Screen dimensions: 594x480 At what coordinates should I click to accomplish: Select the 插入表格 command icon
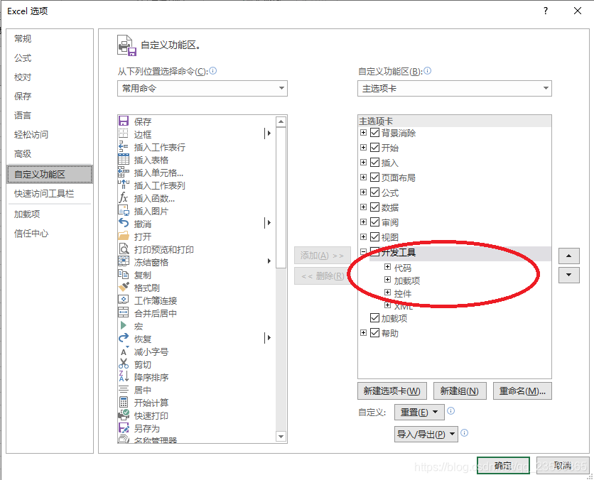(124, 159)
